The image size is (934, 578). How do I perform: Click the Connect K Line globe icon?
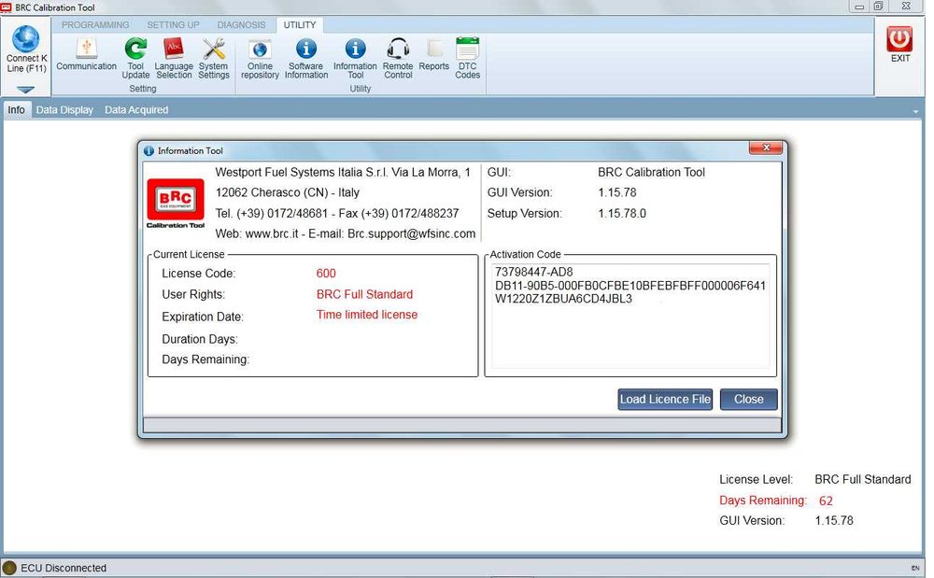[x=26, y=38]
